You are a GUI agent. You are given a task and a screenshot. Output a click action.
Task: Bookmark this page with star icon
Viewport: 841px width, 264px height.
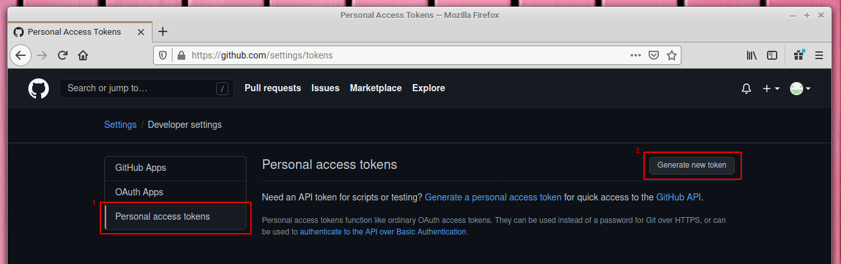[672, 55]
